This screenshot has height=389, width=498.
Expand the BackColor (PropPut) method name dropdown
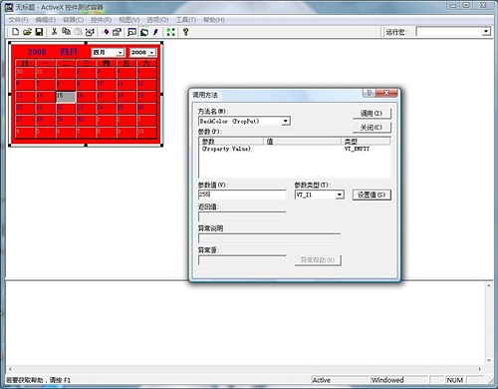pos(286,121)
